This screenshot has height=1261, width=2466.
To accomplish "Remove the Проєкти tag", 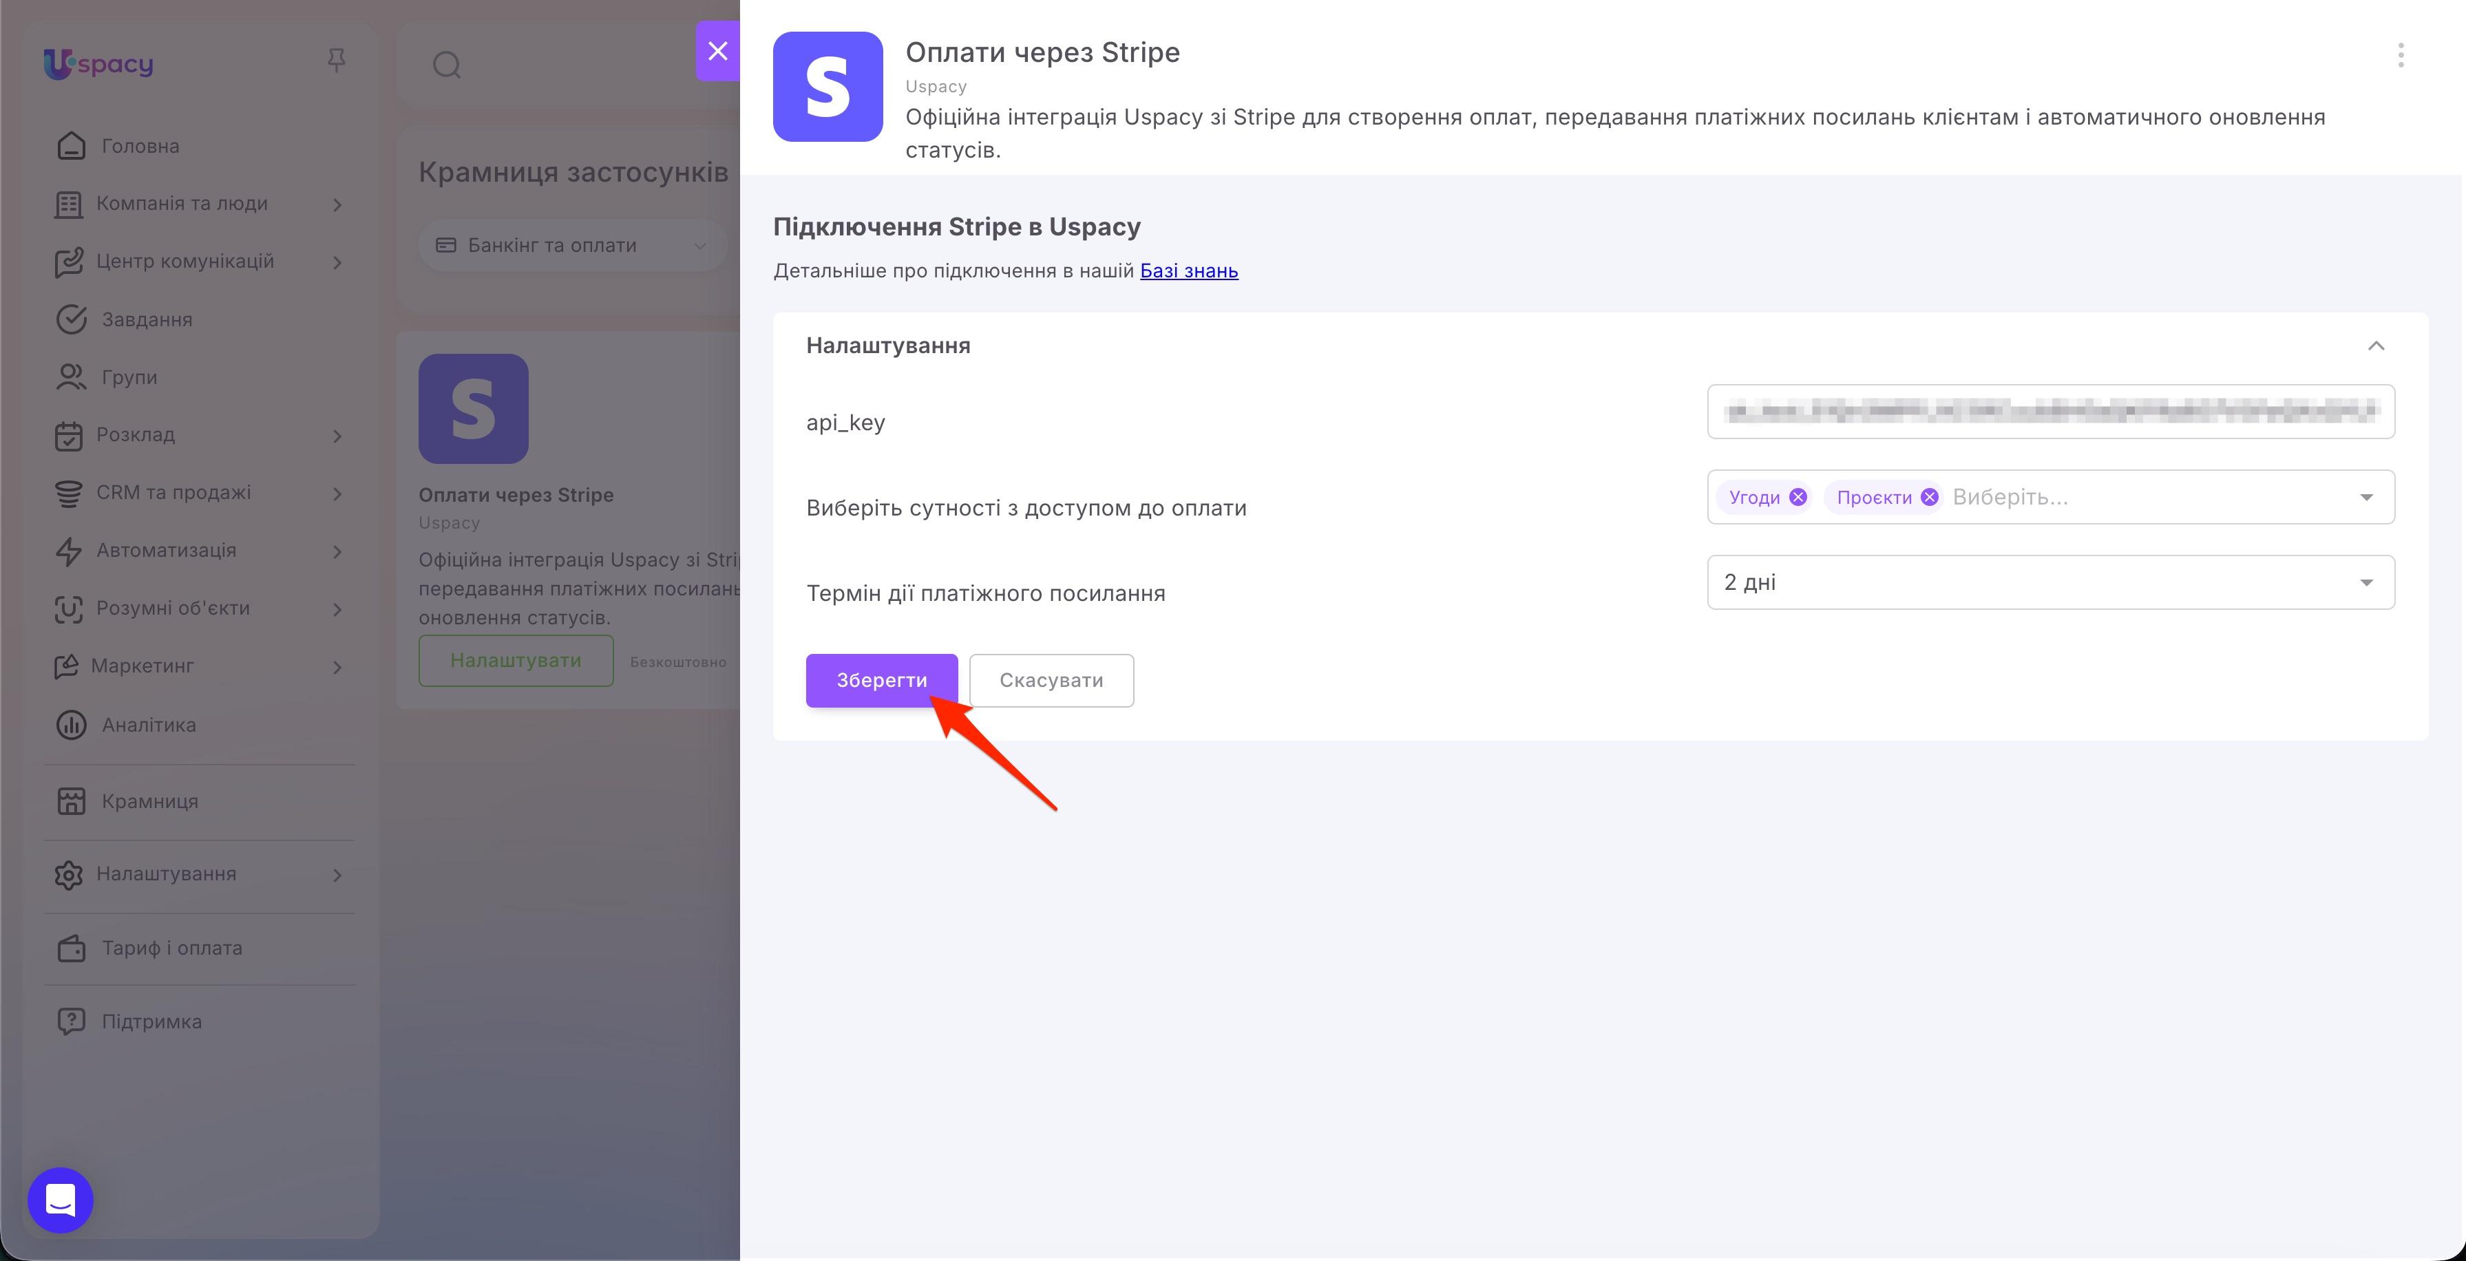I will click(x=1930, y=497).
